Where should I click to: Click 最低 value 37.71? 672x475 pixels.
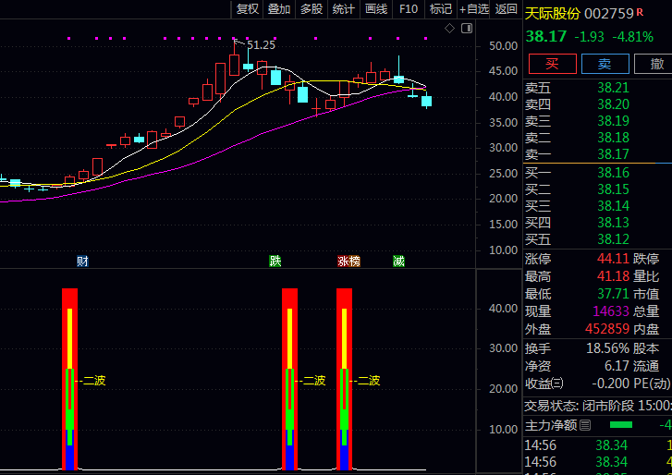click(613, 294)
